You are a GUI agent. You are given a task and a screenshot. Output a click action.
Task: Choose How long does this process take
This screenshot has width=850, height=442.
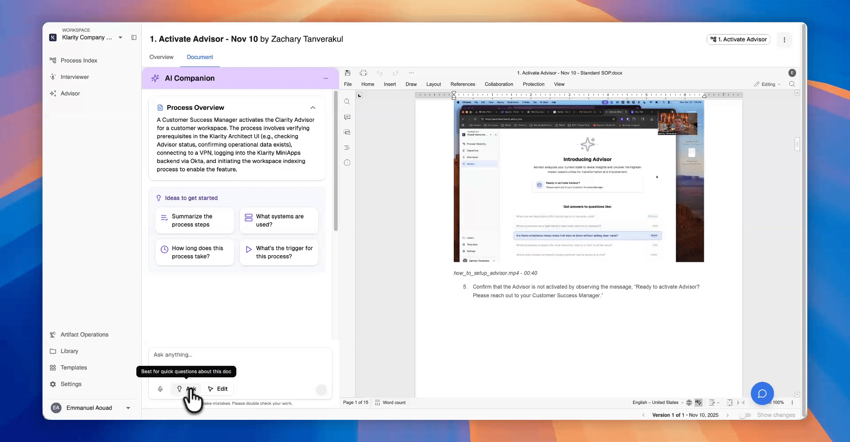tap(195, 252)
